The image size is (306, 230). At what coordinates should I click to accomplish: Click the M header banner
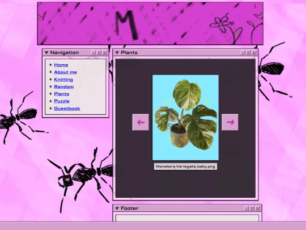click(150, 23)
